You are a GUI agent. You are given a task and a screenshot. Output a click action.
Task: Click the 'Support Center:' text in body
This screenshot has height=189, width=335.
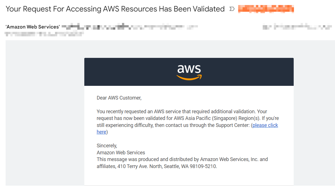(233, 125)
